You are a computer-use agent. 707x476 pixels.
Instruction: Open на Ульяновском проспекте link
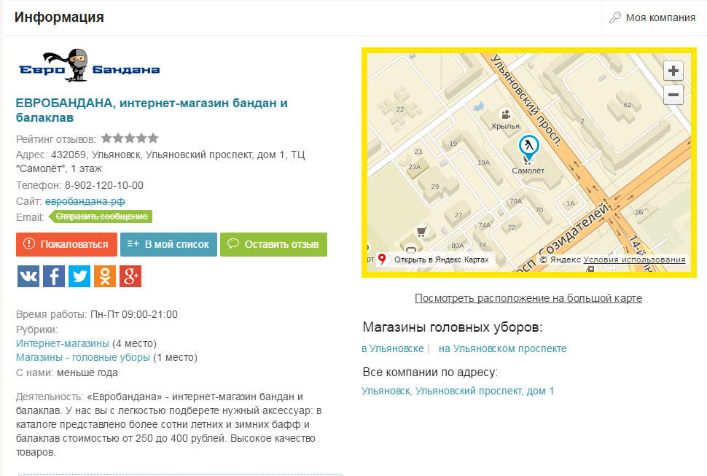[x=503, y=348]
